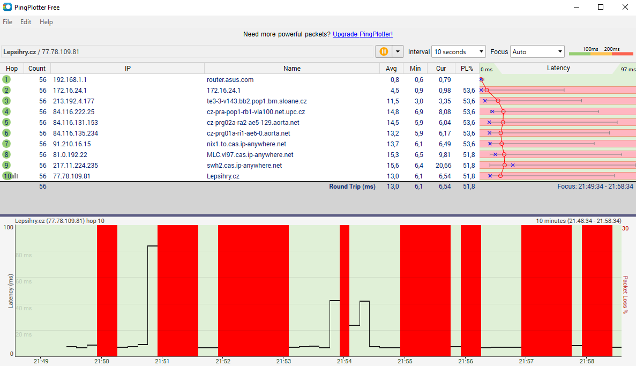Viewport: 636px width, 366px height.
Task: Click the Upgrade PingPlotter! link
Action: click(x=363, y=34)
